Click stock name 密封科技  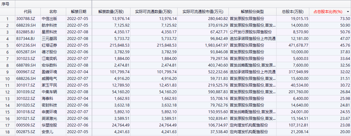pyautogui.click(x=49, y=106)
